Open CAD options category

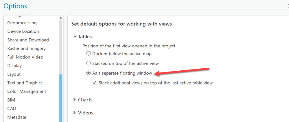(x=12, y=108)
